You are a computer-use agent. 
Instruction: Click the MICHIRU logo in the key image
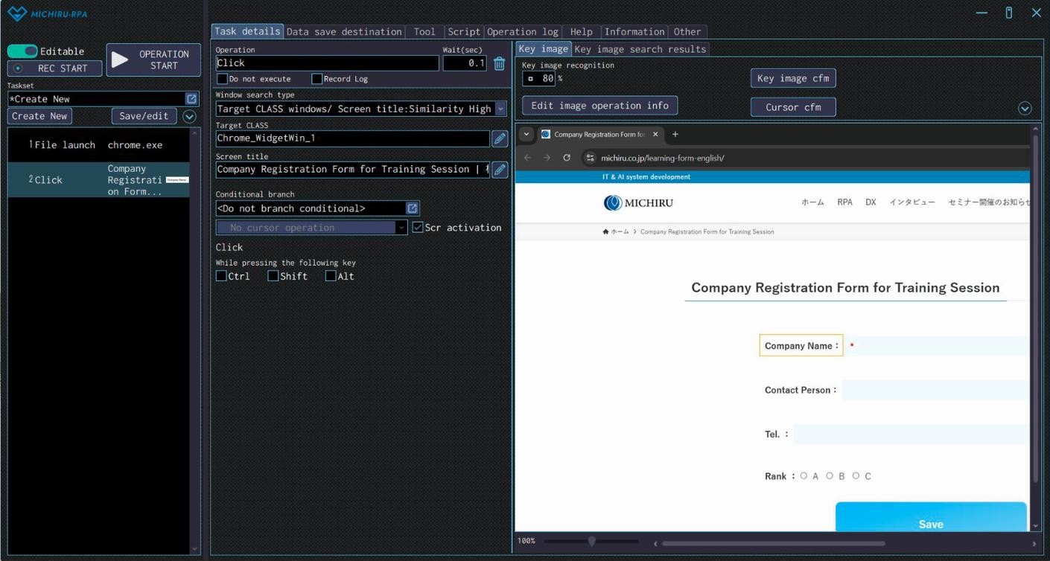638,203
